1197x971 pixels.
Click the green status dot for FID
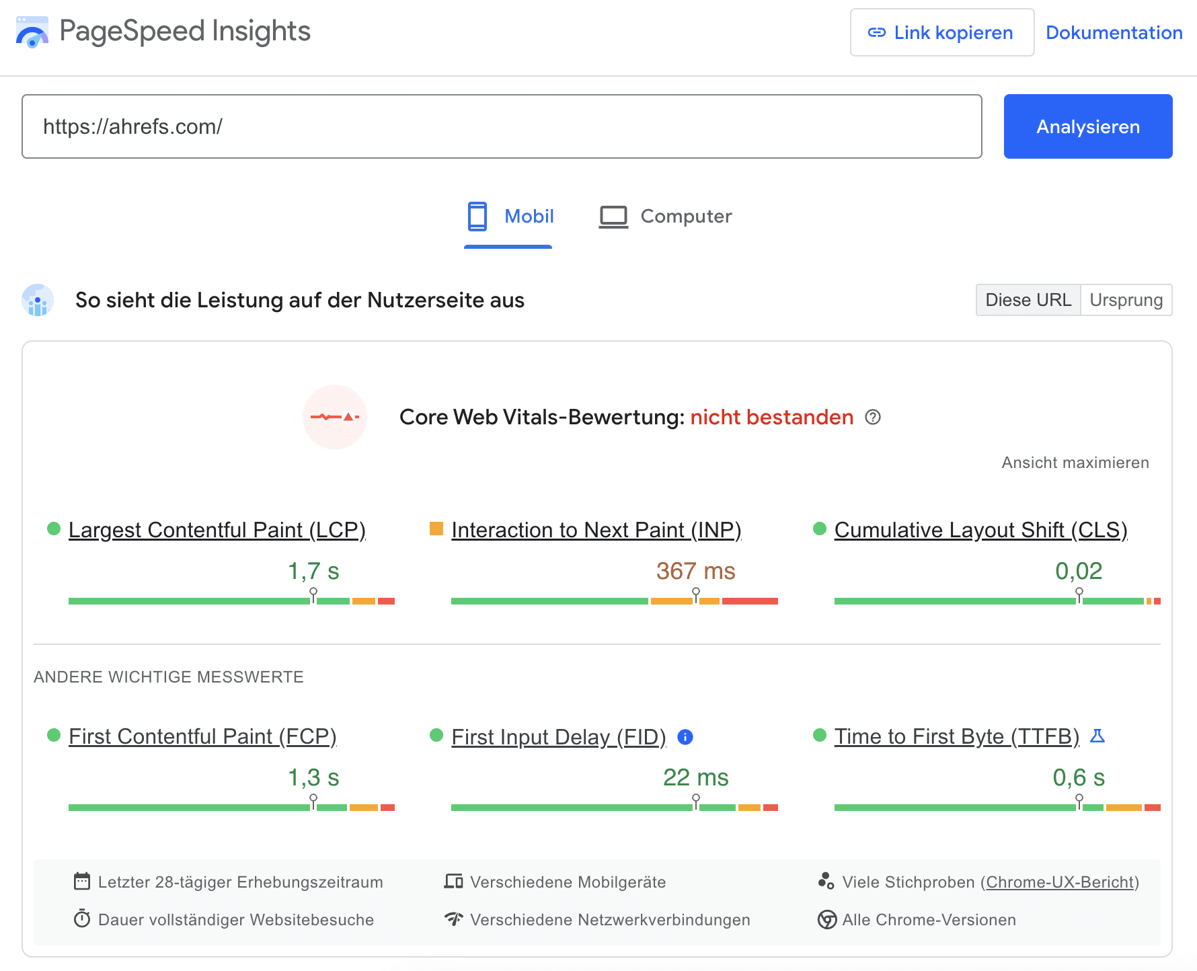pos(436,735)
